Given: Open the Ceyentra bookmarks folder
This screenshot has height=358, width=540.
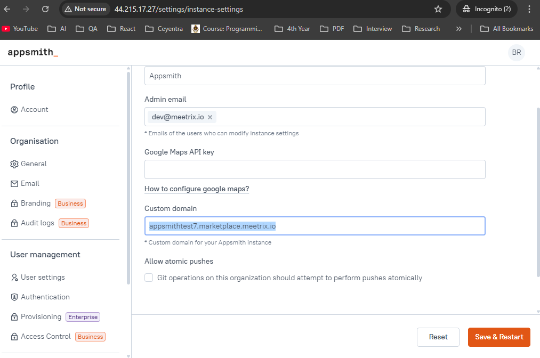Looking at the screenshot, I should 164,29.
